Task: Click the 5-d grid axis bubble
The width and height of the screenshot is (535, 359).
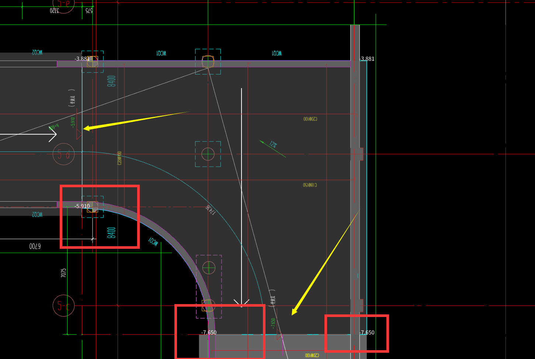Action: (x=64, y=154)
